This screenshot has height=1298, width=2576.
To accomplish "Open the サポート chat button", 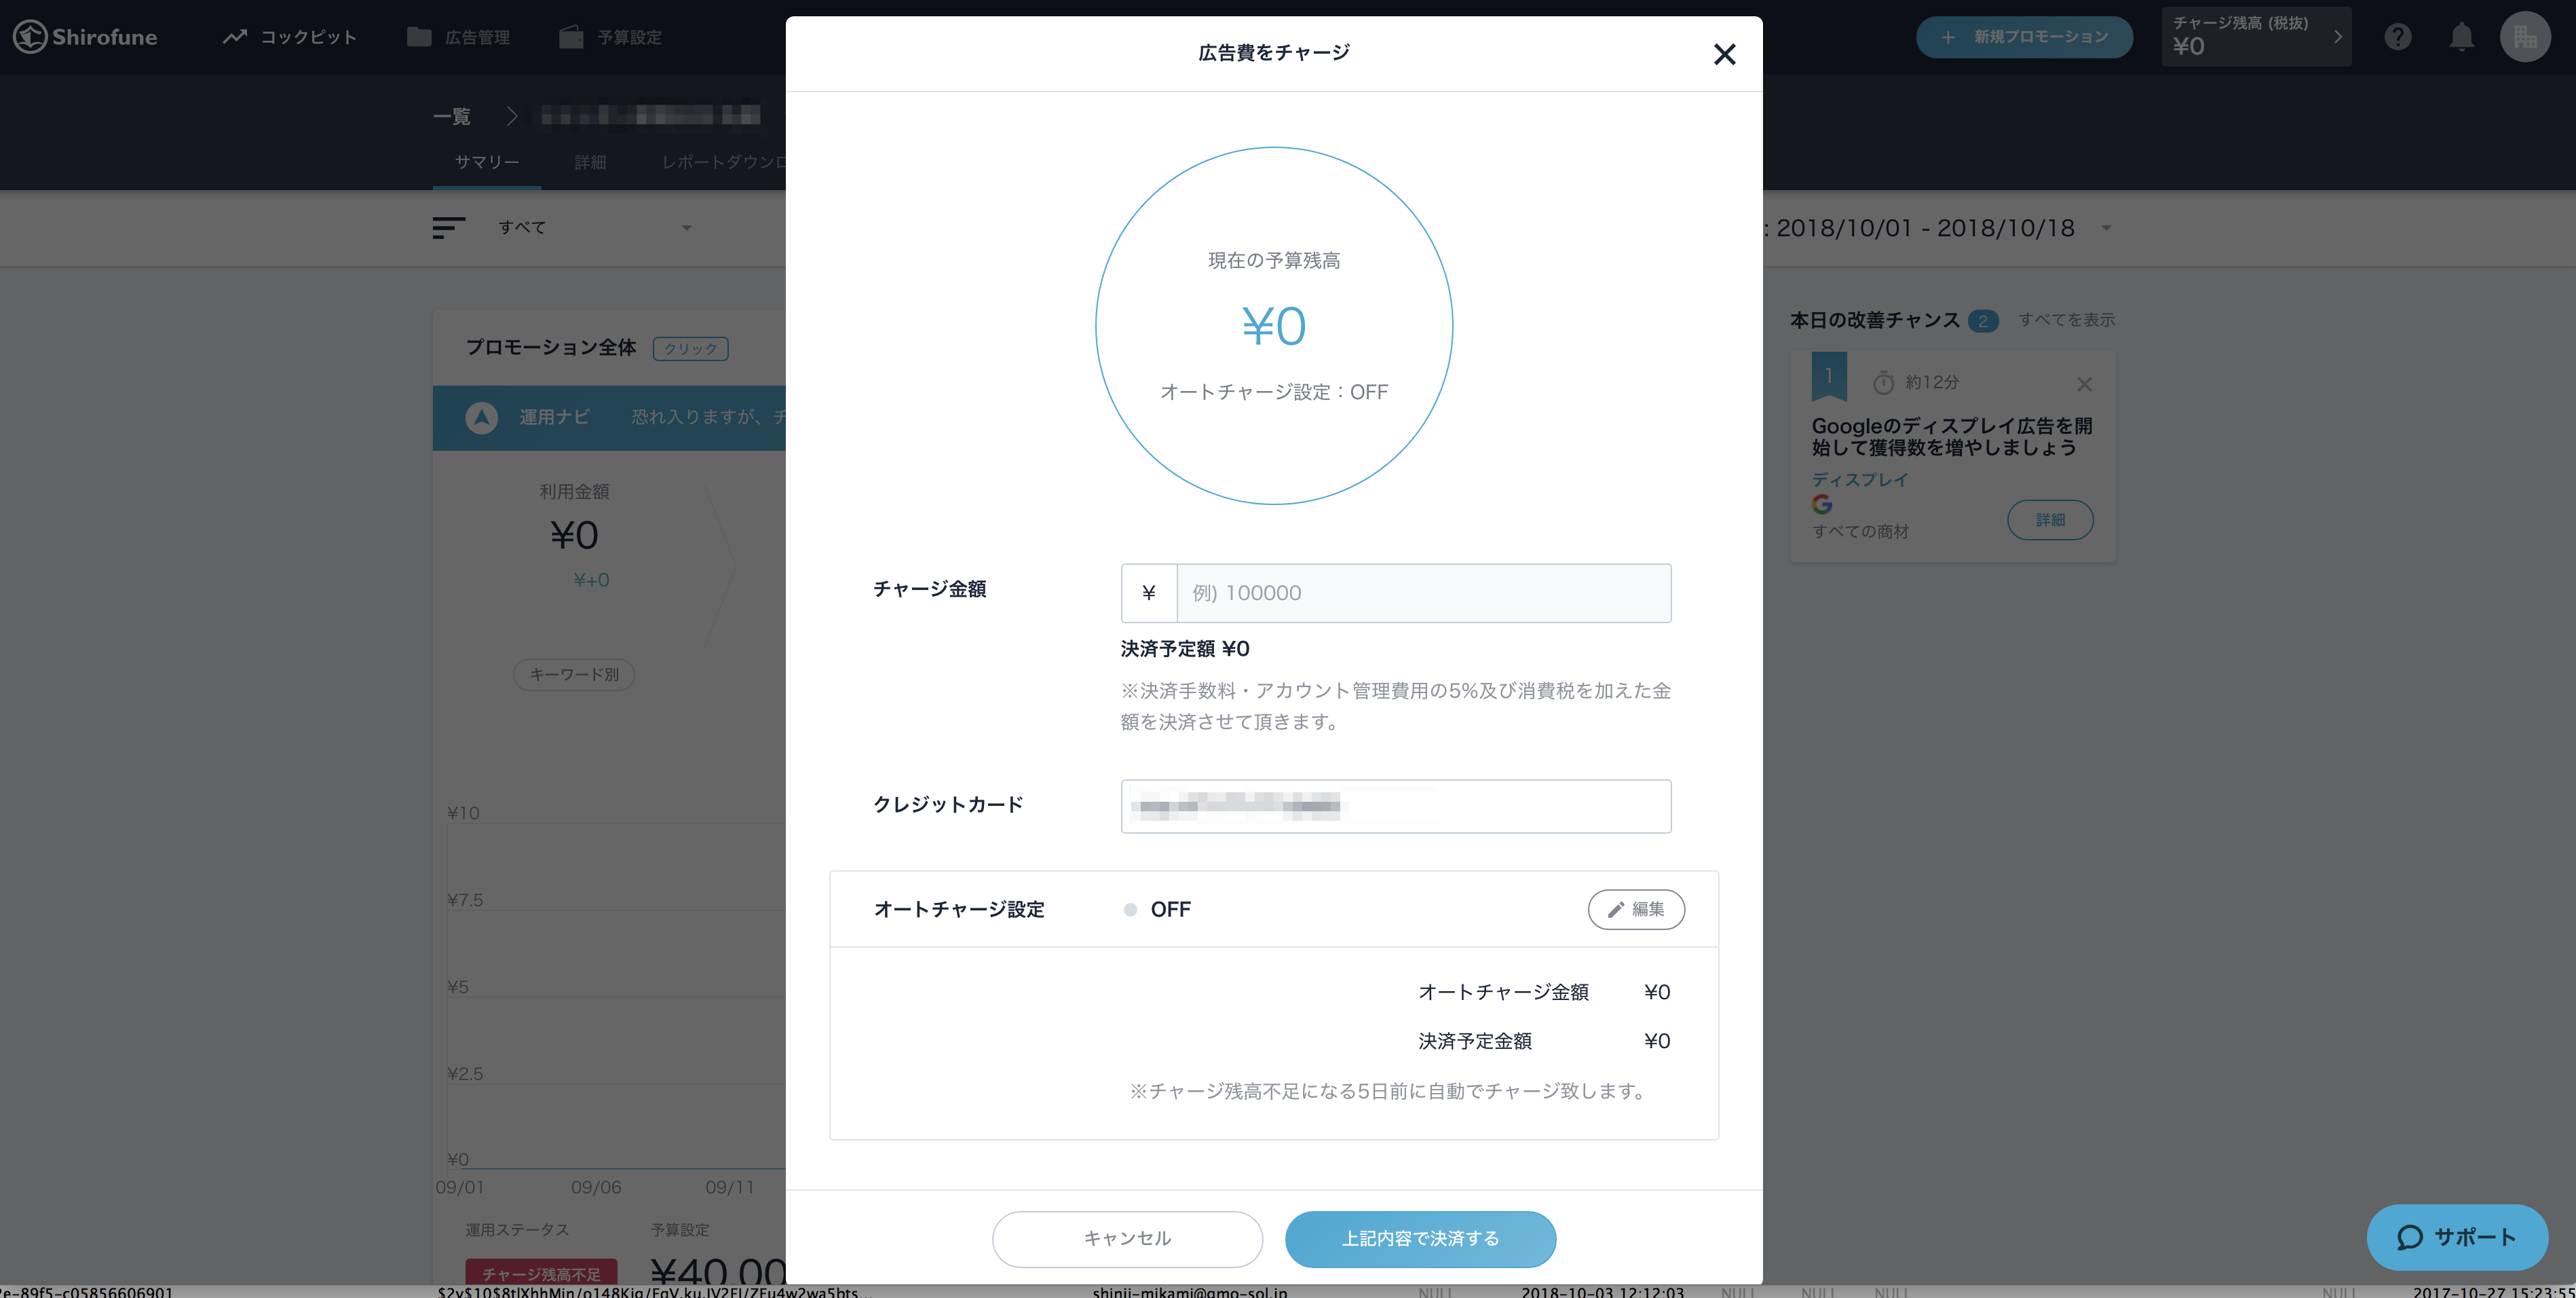I will tap(2457, 1237).
